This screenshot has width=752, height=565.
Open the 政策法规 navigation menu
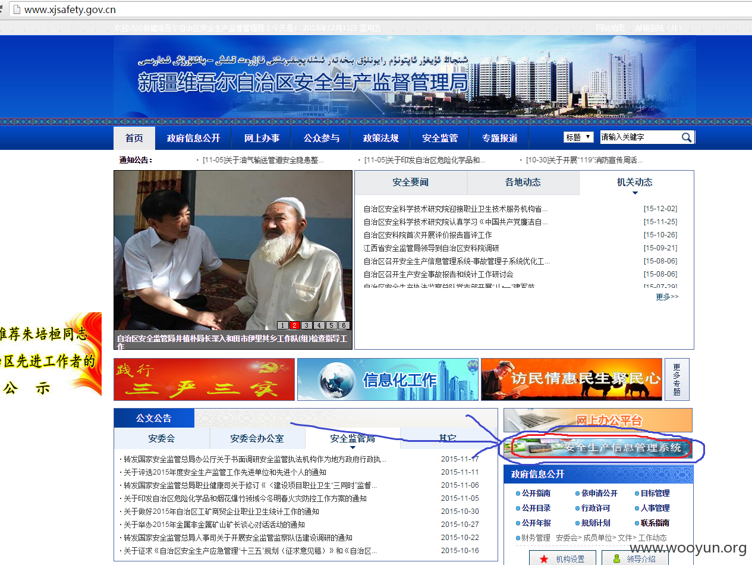tap(381, 138)
